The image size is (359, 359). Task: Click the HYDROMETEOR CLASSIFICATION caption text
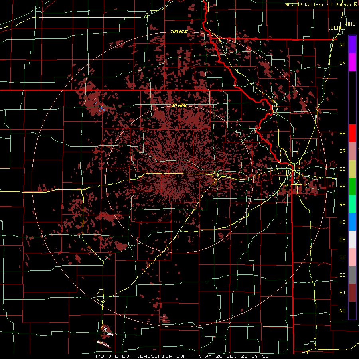tap(140, 356)
